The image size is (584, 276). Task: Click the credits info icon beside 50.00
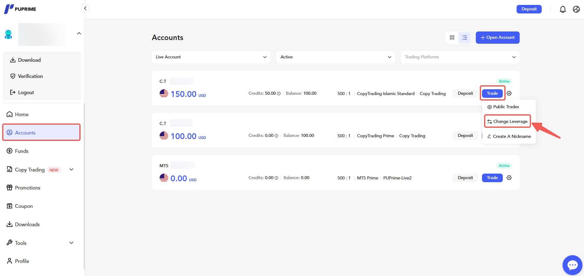pyautogui.click(x=279, y=94)
